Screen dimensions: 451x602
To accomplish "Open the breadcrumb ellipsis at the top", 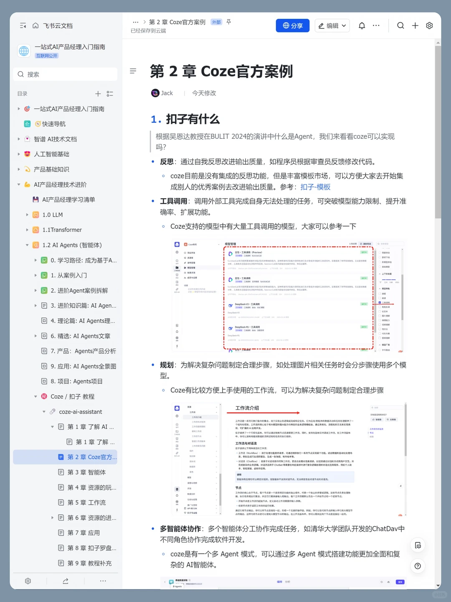I will pyautogui.click(x=135, y=22).
